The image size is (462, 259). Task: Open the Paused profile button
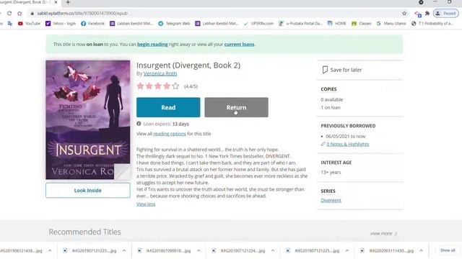point(446,14)
